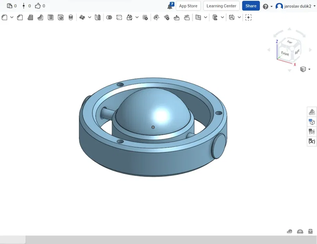The image size is (317, 244).
Task: Open the jaroslav dulik2 user menu
Action: click(x=296, y=6)
